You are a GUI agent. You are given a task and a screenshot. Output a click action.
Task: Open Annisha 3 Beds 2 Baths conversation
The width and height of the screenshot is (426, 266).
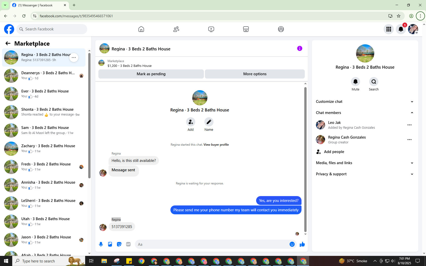[x=44, y=185]
